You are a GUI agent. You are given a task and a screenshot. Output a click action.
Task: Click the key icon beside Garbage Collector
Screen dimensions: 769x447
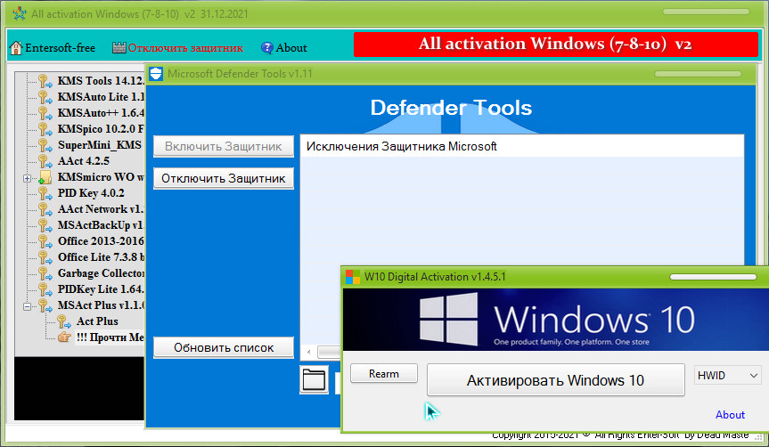45,273
